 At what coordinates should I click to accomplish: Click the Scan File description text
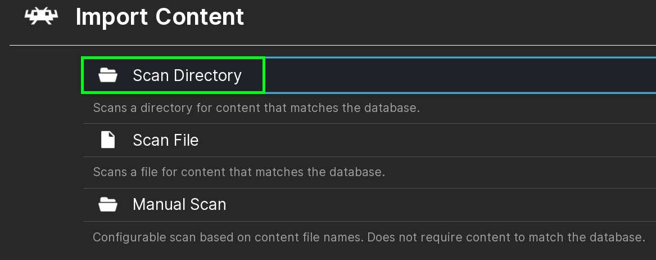238,172
